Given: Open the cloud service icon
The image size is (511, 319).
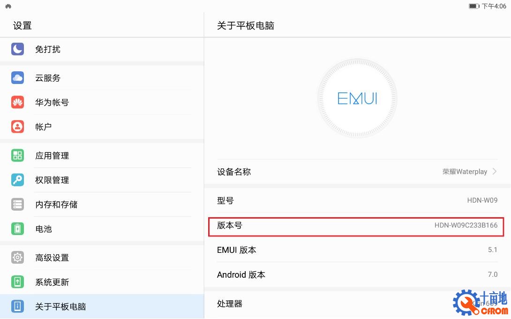Looking at the screenshot, I should (17, 78).
